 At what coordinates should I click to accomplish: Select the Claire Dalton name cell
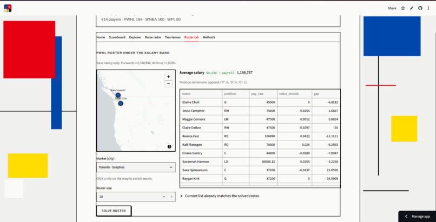click(201, 127)
